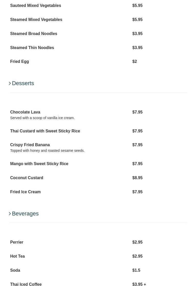This screenshot has width=196, height=286.
Task: Pick Mango with Sweet Sticky Rice
Action: (x=39, y=164)
